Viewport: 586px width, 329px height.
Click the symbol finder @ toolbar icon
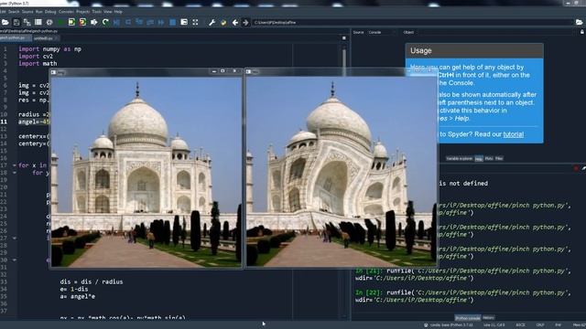coord(49,22)
